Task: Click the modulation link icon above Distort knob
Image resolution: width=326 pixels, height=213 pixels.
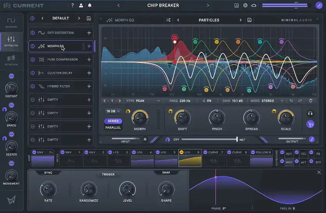Action: point(11,76)
